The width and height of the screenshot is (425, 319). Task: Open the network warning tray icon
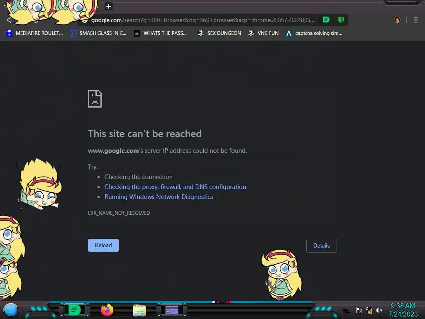[x=369, y=310]
